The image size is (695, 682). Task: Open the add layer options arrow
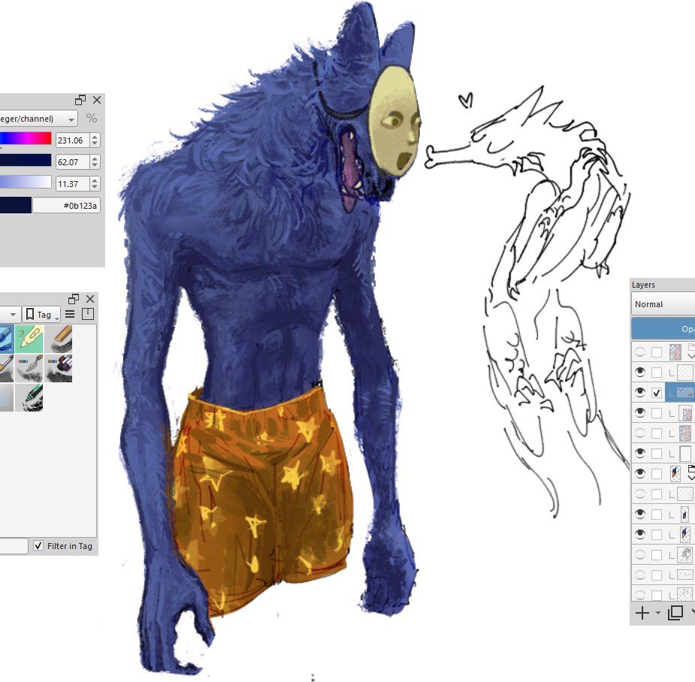coord(658,613)
